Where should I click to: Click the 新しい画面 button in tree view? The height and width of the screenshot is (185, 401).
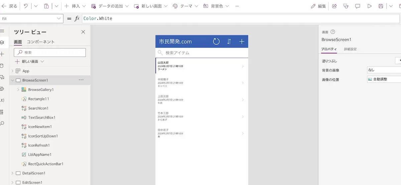(29, 62)
